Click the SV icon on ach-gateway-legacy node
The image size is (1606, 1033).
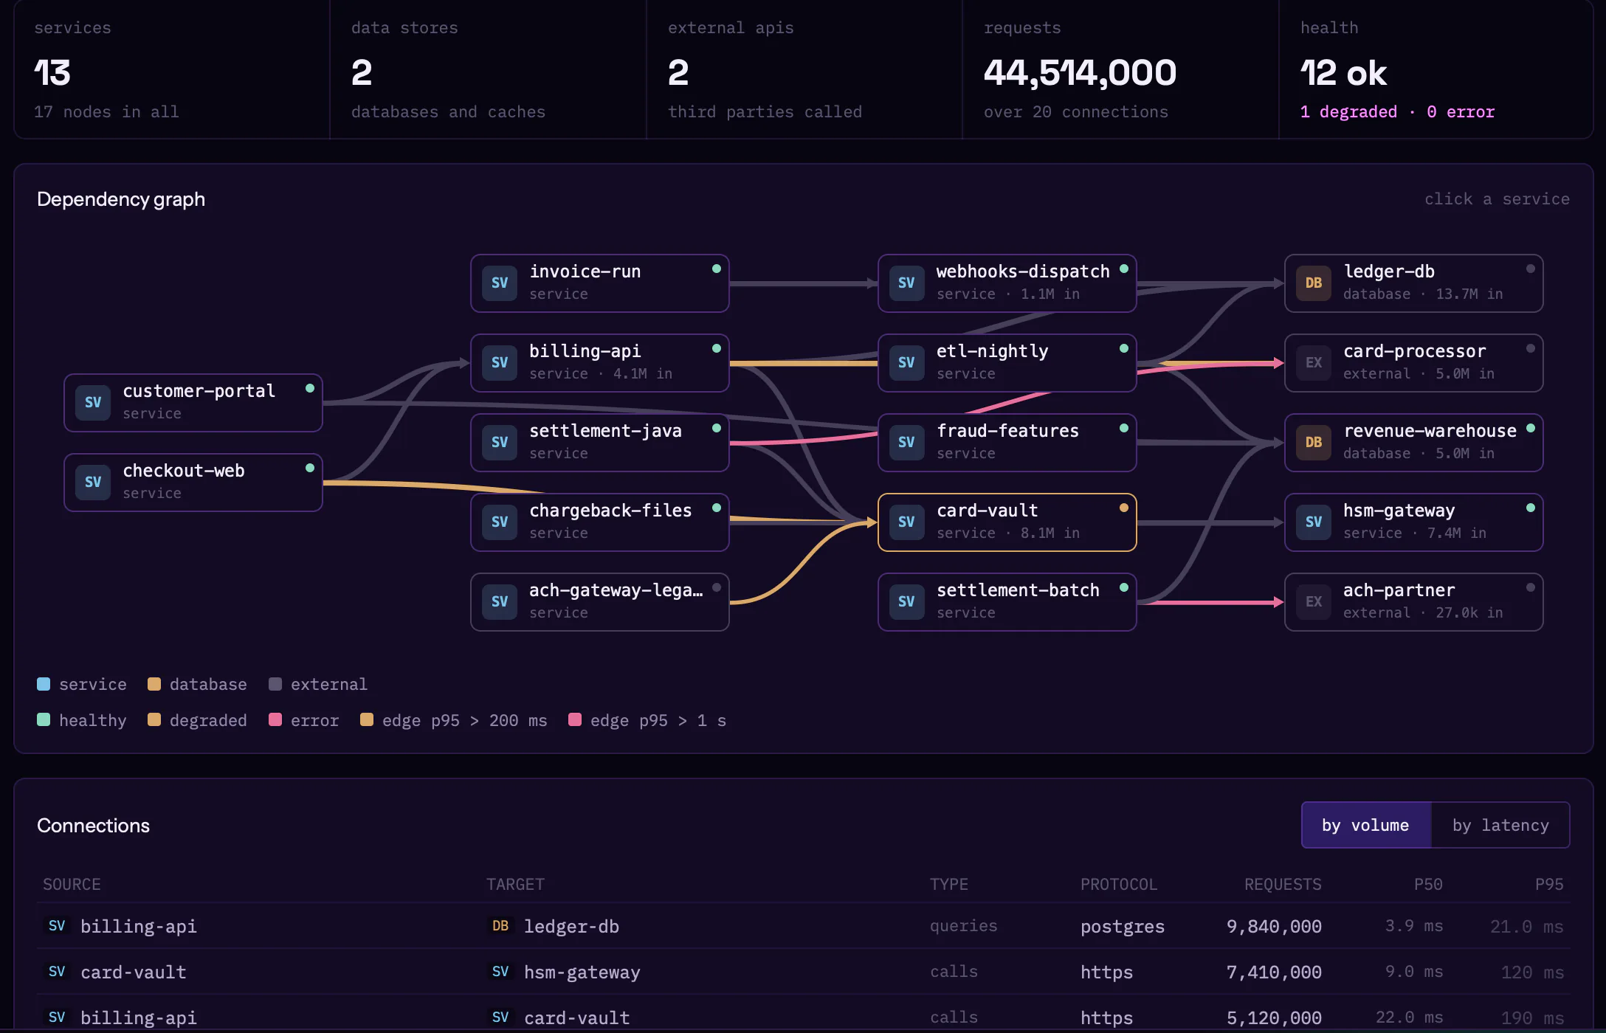pyautogui.click(x=500, y=601)
